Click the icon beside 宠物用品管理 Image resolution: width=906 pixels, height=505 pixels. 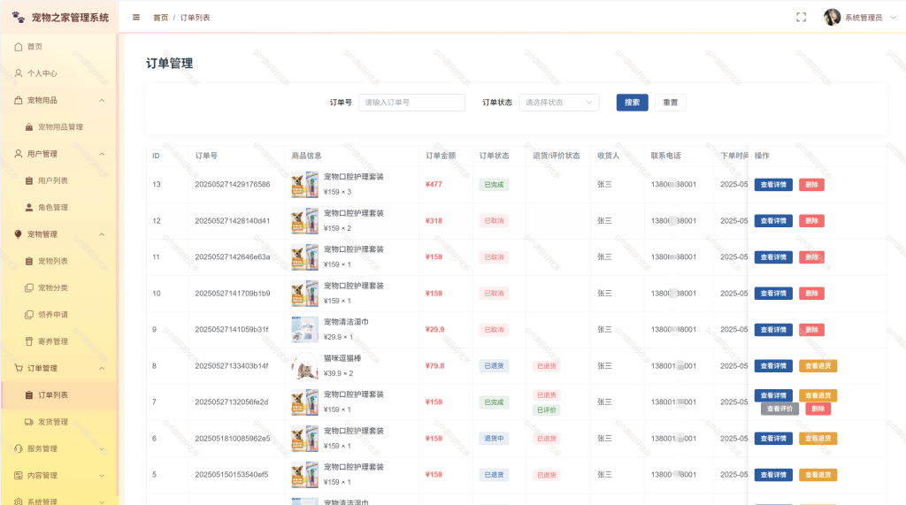[x=29, y=127]
